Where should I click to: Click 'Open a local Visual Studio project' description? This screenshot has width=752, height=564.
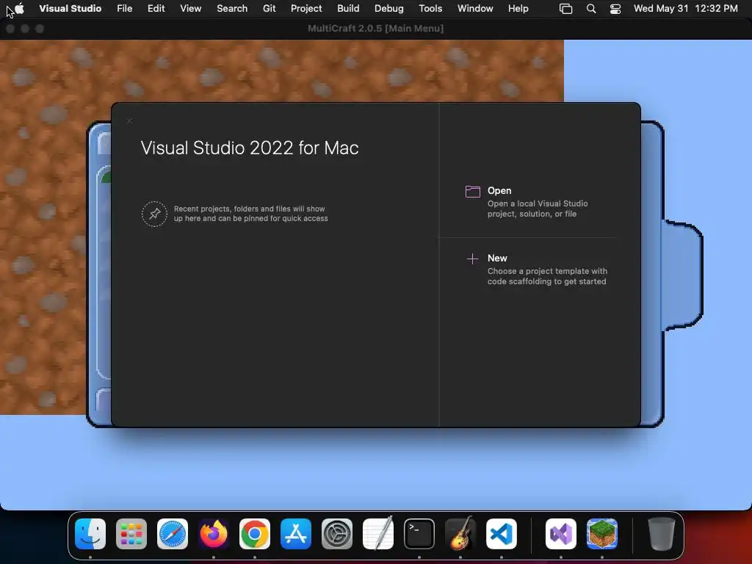(538, 209)
